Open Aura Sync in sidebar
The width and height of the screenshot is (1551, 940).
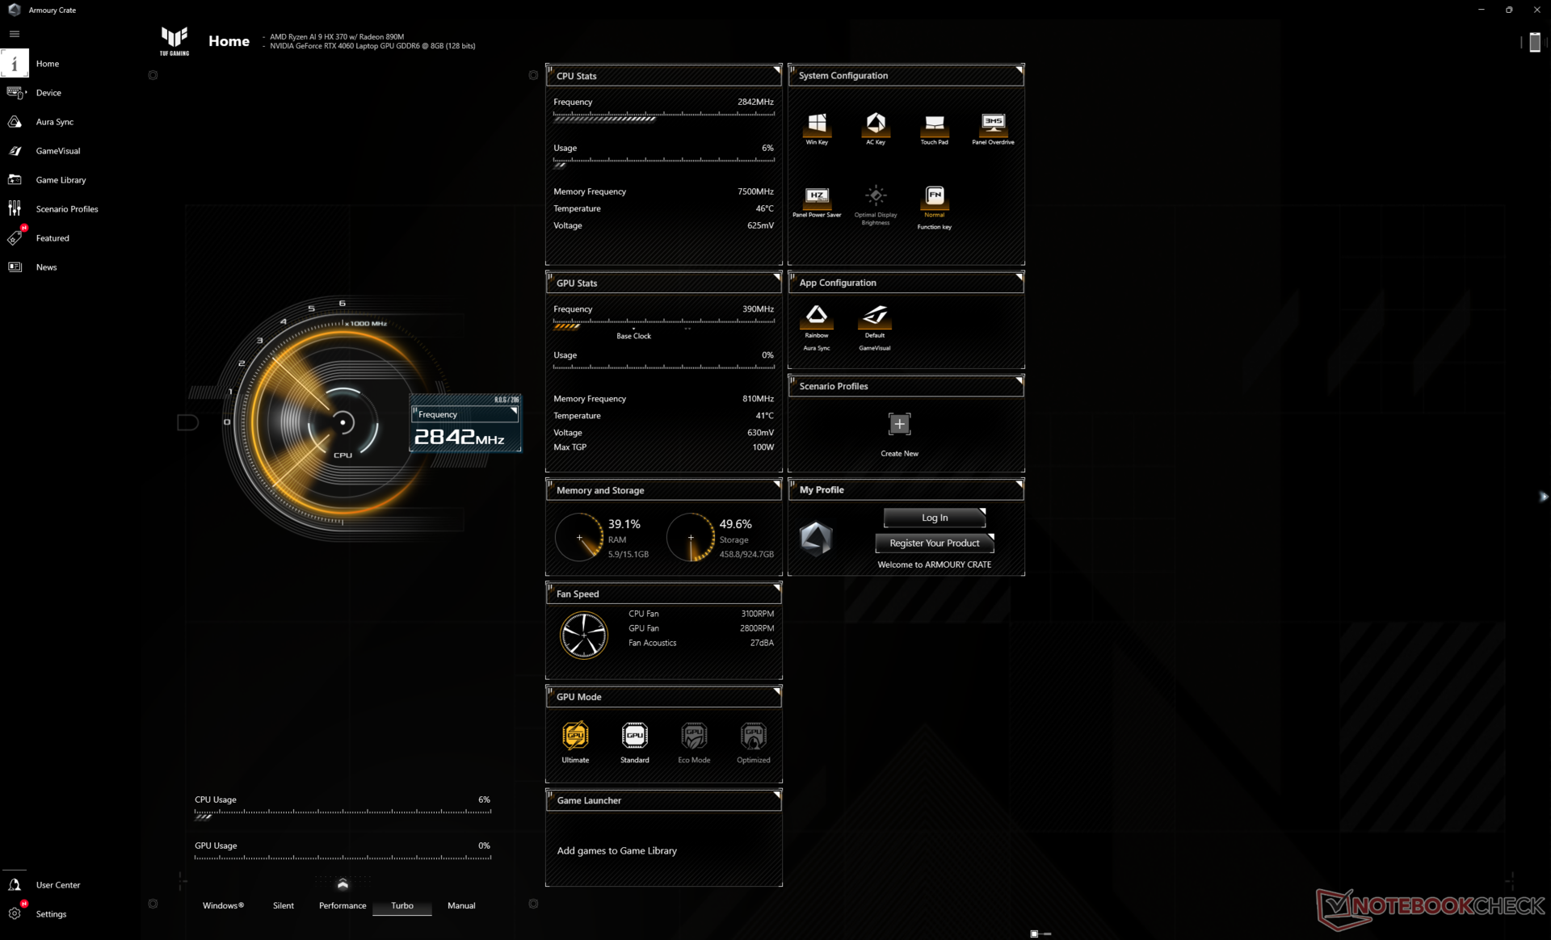point(54,122)
